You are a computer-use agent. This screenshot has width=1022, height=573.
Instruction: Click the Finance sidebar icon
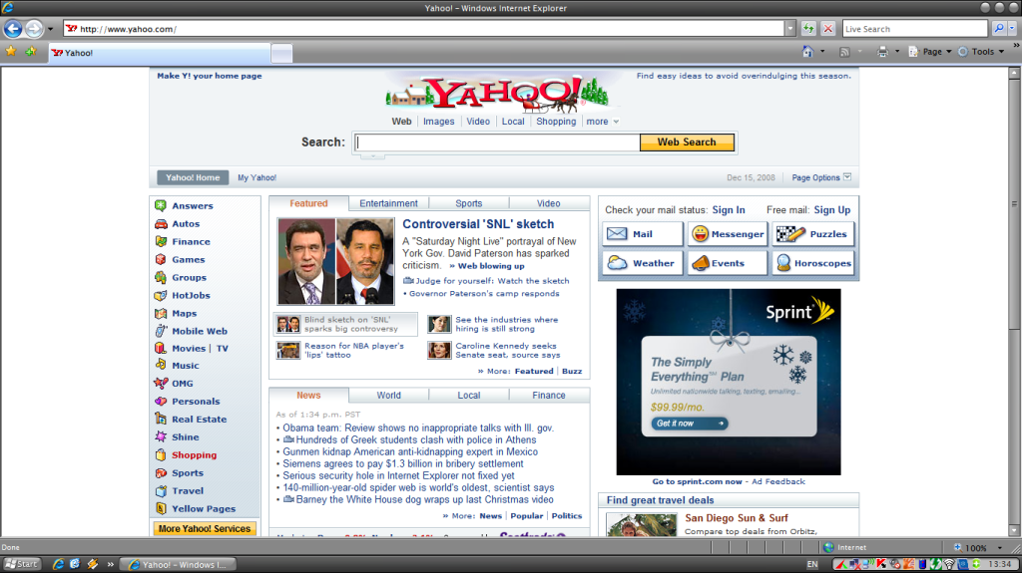(x=161, y=241)
